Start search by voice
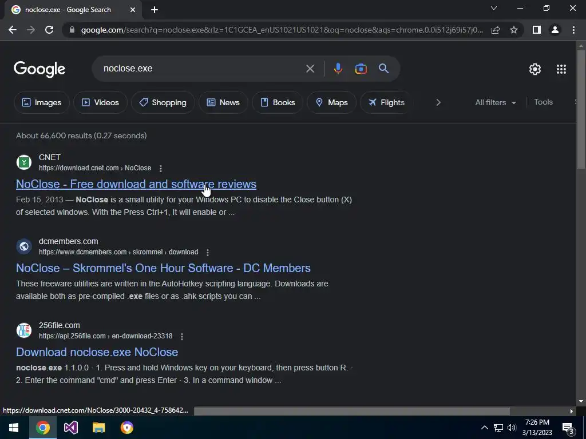Viewport: 586px width, 439px height. (338, 69)
